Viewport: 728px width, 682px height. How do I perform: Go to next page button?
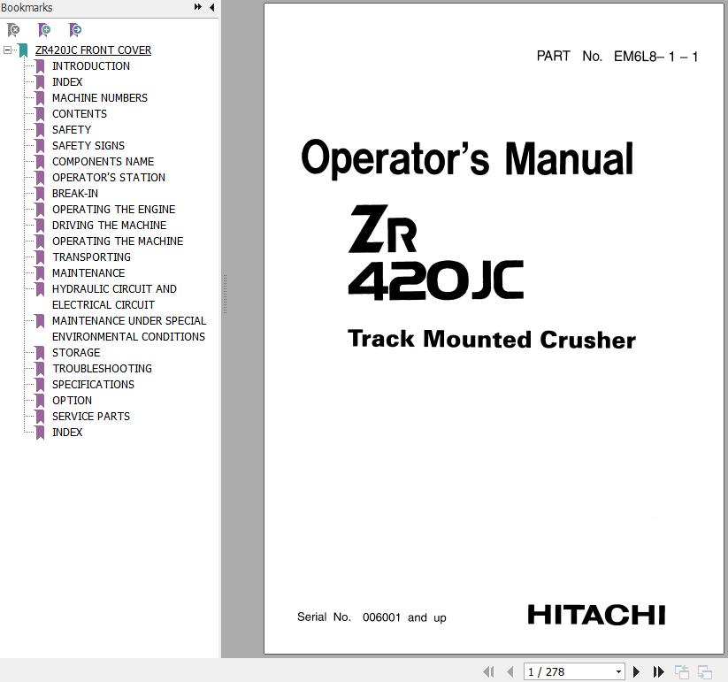point(637,671)
